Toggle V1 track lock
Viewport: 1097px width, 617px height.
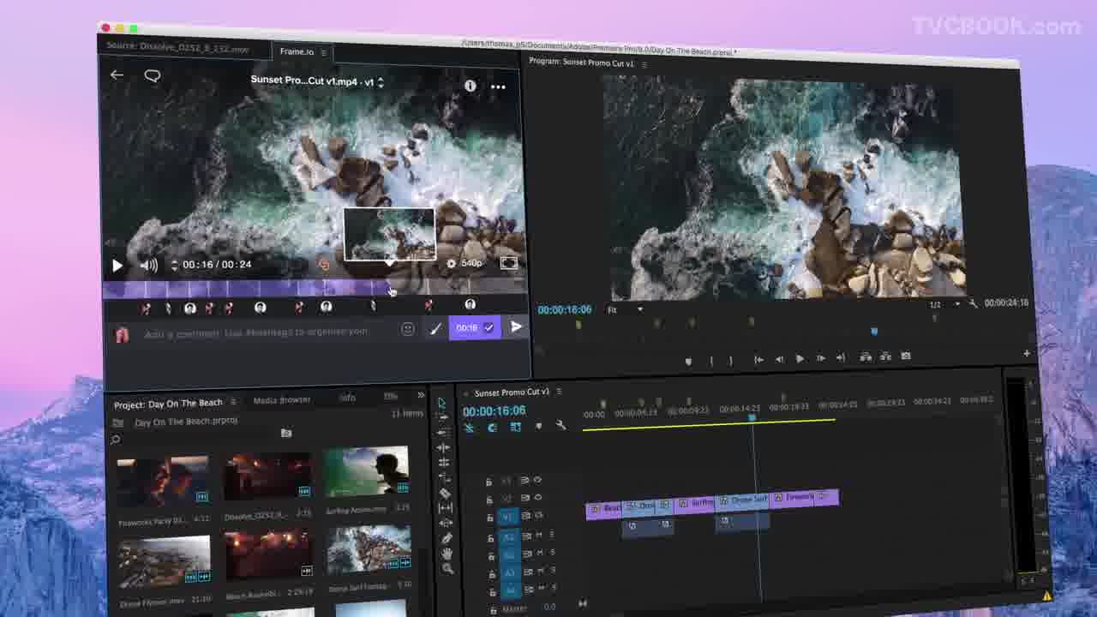(489, 517)
